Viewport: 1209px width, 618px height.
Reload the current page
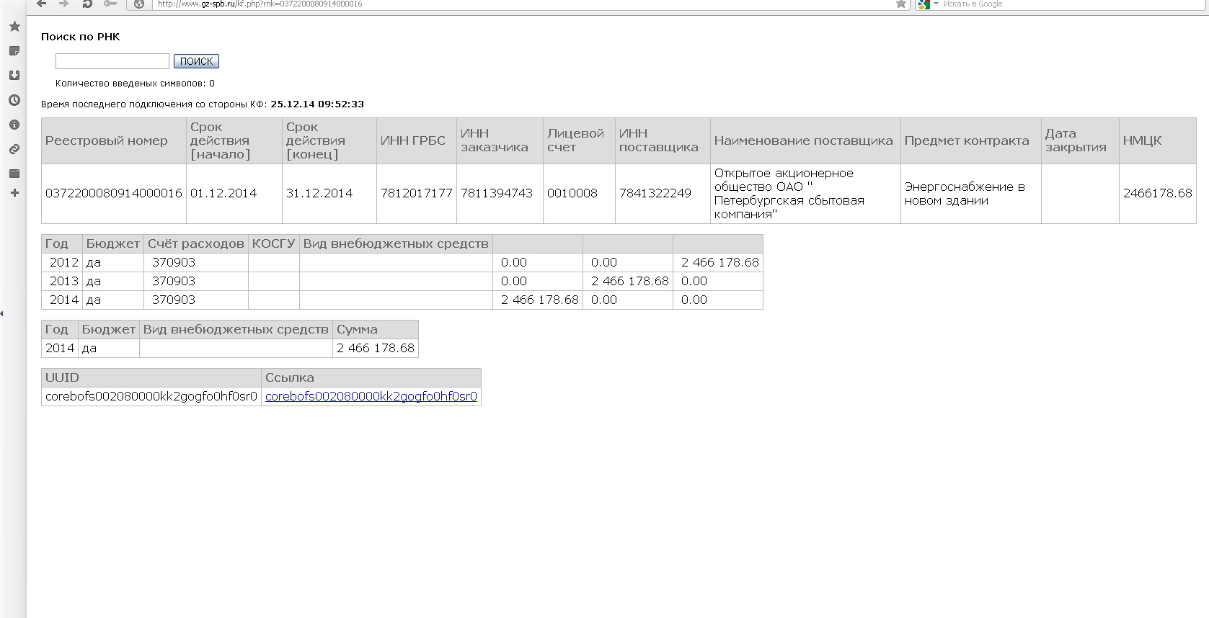tap(87, 4)
